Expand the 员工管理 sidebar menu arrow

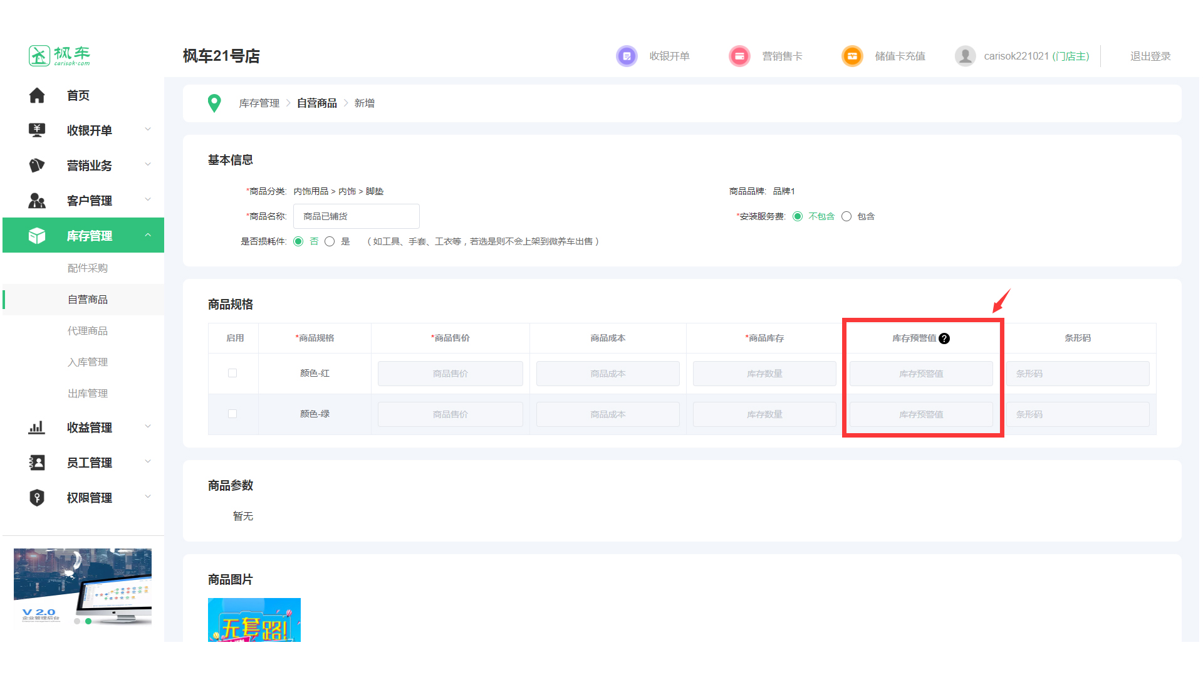pos(148,461)
